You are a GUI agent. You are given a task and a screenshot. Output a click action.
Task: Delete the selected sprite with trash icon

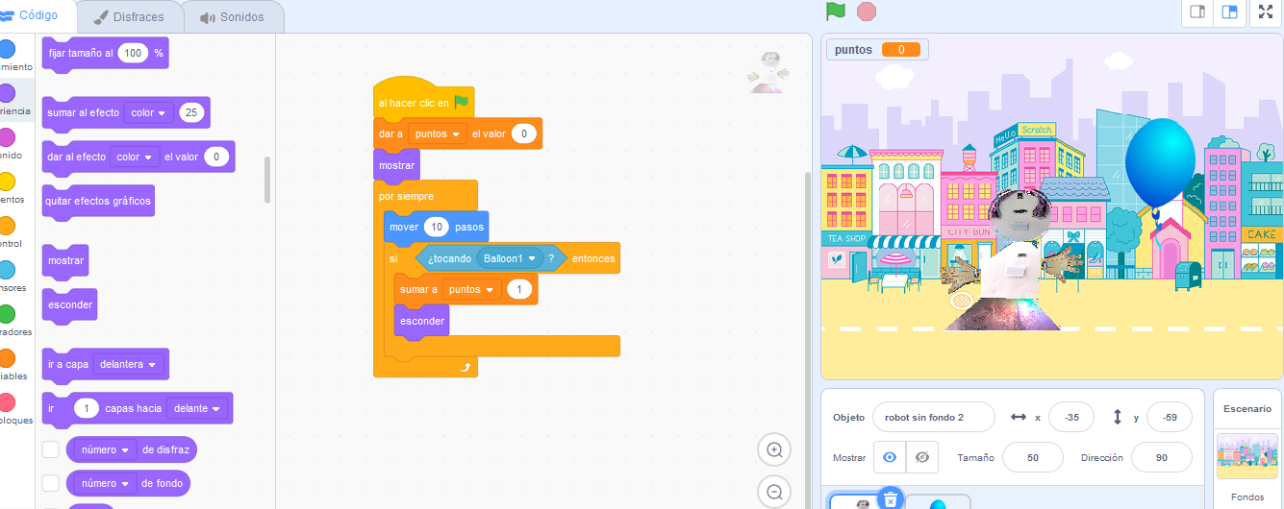click(x=891, y=497)
